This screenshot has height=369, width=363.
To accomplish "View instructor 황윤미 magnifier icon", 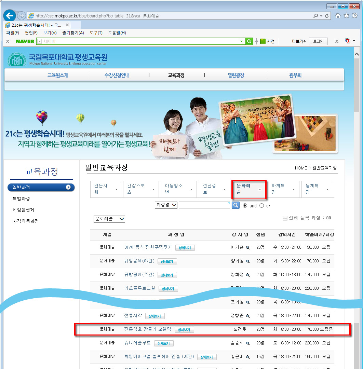I will click(248, 357).
